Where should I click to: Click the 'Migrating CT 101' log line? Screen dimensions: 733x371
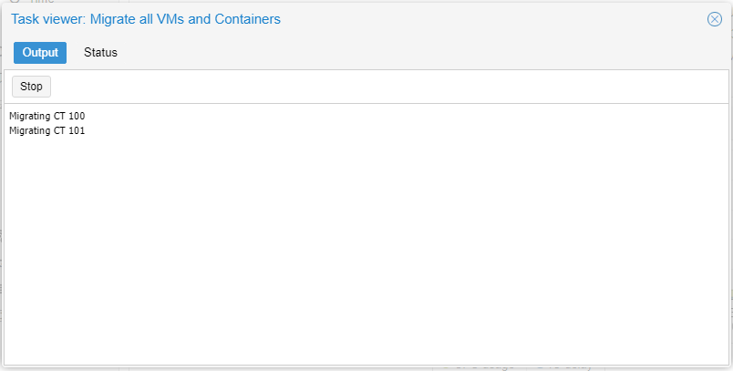[x=46, y=130]
